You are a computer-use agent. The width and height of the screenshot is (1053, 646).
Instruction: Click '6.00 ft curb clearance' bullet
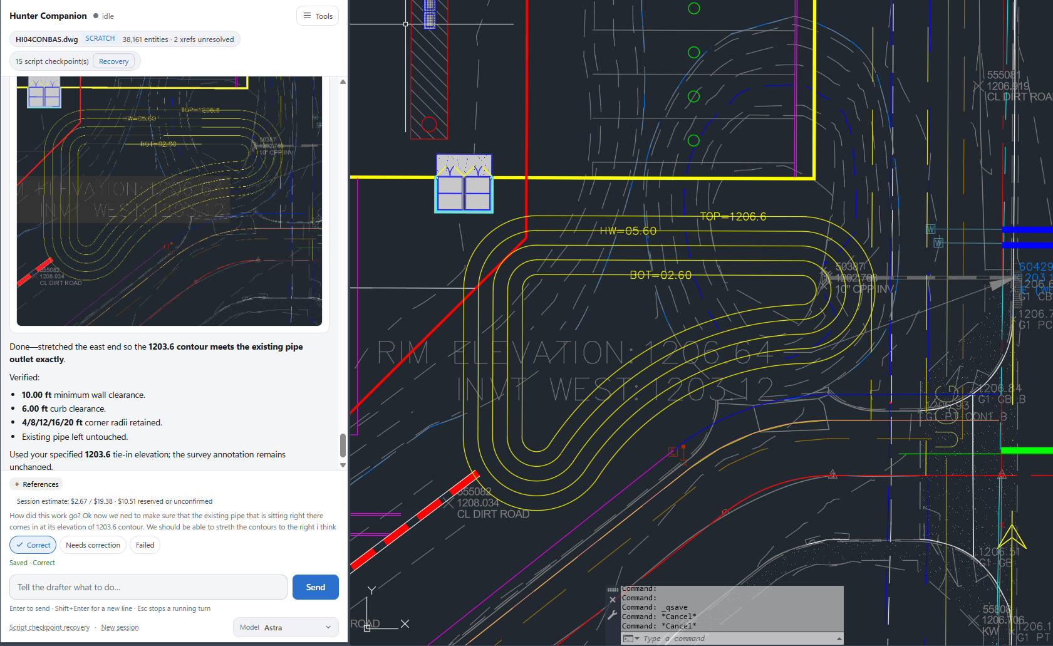tap(64, 409)
